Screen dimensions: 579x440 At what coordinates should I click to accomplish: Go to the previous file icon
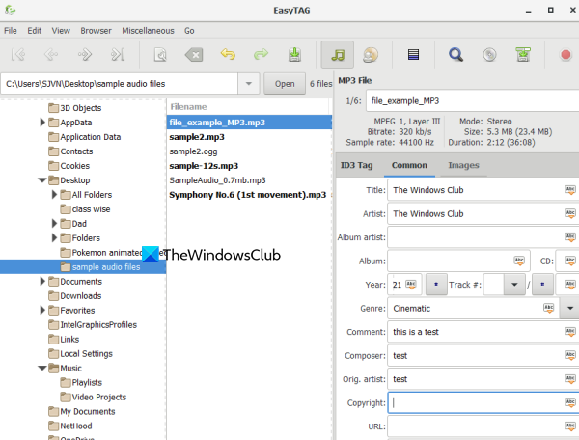click(x=51, y=55)
